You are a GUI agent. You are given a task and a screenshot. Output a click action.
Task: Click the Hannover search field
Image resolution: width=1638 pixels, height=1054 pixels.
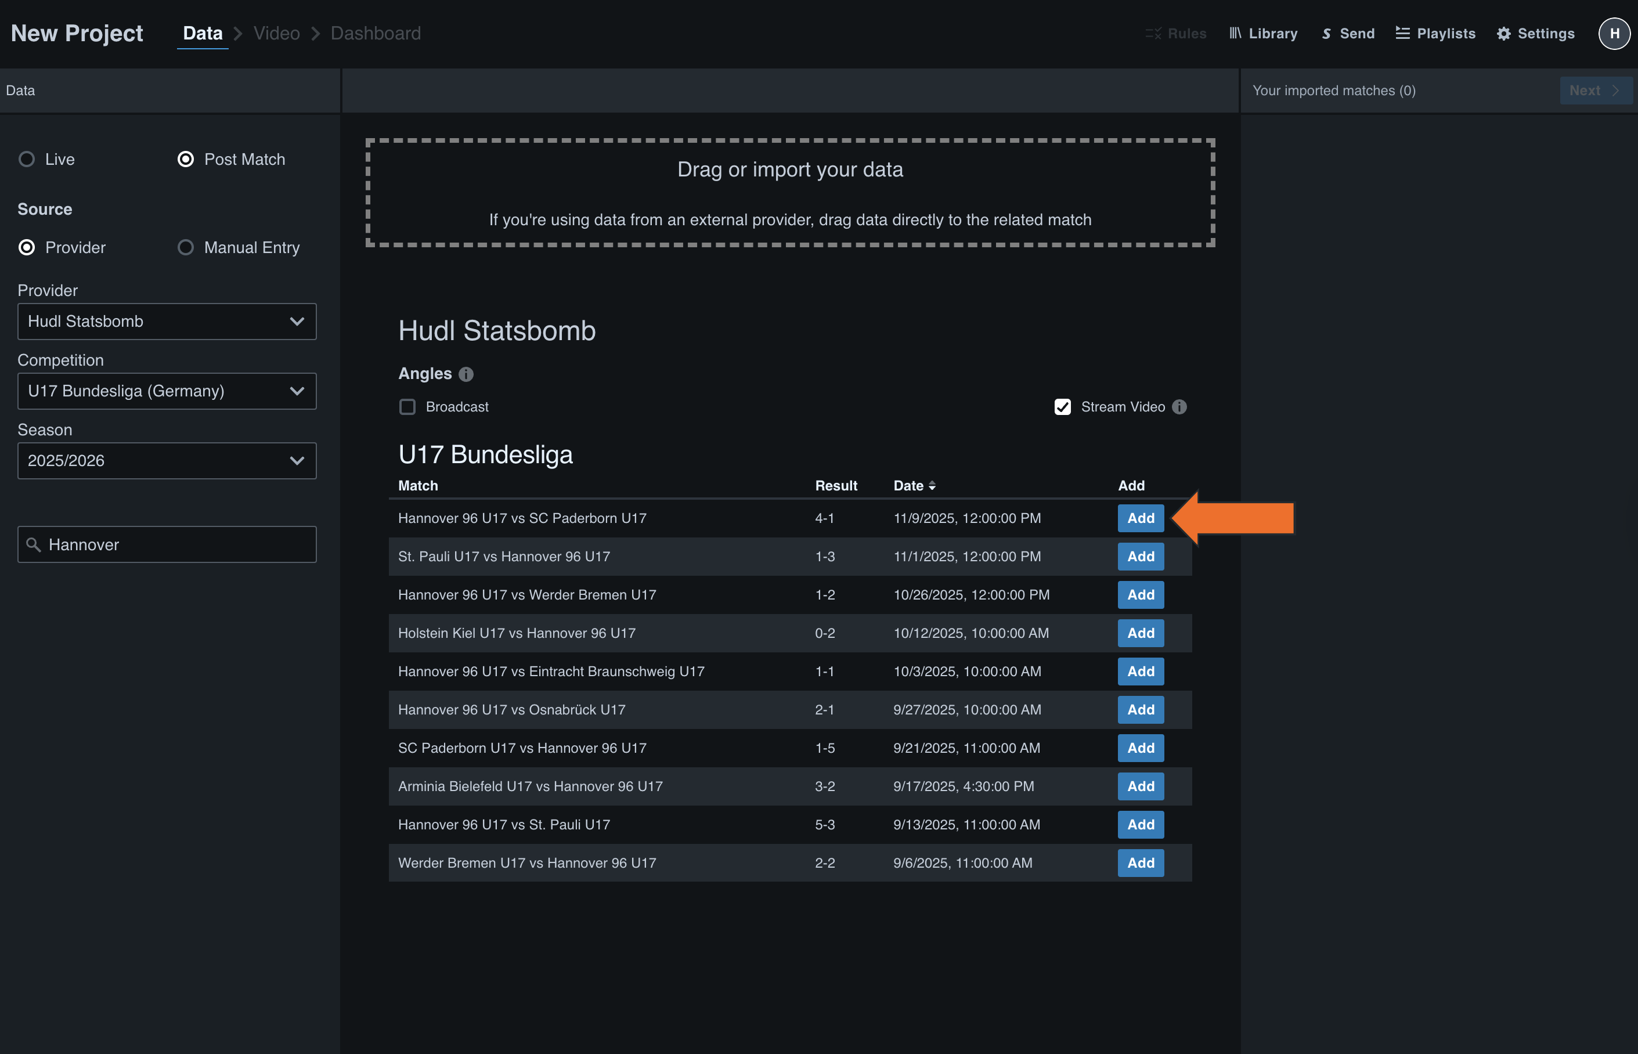[167, 545]
